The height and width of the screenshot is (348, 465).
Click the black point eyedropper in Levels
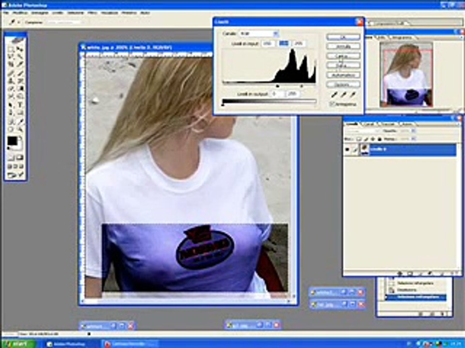pos(334,94)
